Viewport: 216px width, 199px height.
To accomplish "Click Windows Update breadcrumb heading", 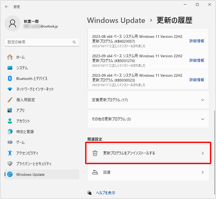I will point(116,20).
